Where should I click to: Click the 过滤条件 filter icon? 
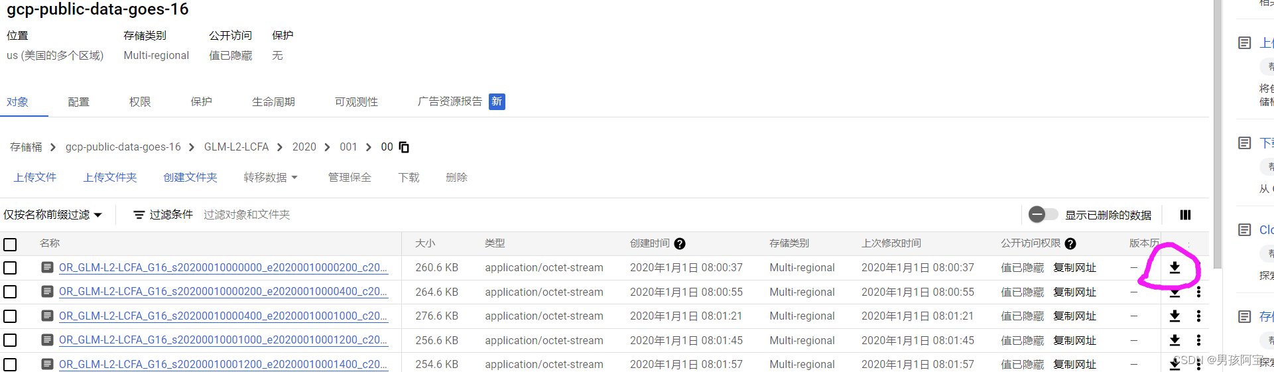tap(139, 215)
